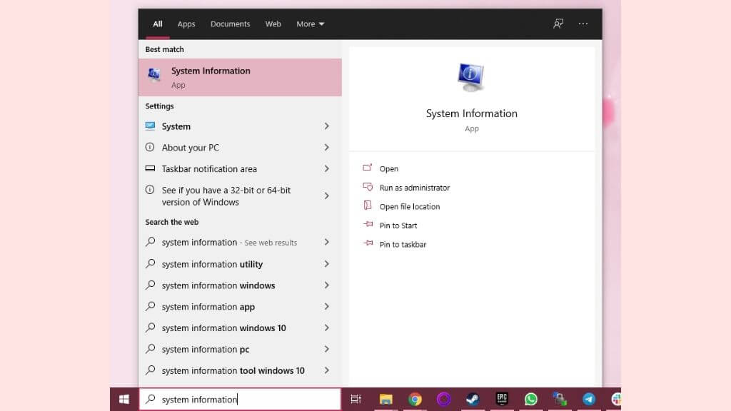731x411 pixels.
Task: Switch to the Documents tab
Action: 230,24
